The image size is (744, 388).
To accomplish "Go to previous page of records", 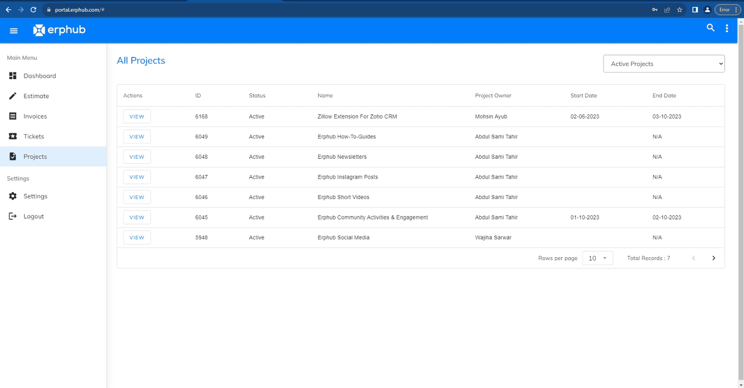I will [693, 258].
